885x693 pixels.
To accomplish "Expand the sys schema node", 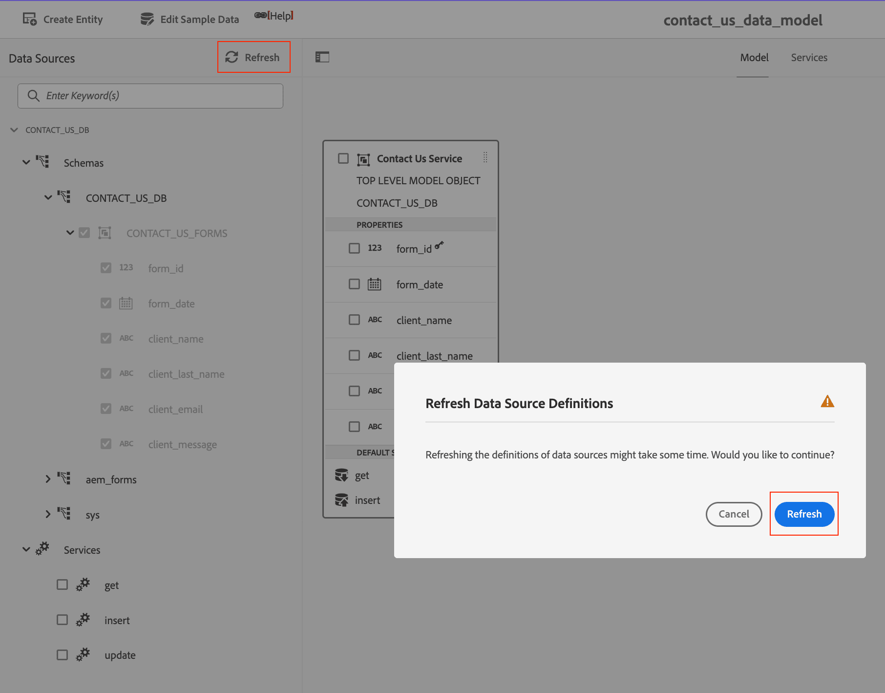I will (x=48, y=514).
